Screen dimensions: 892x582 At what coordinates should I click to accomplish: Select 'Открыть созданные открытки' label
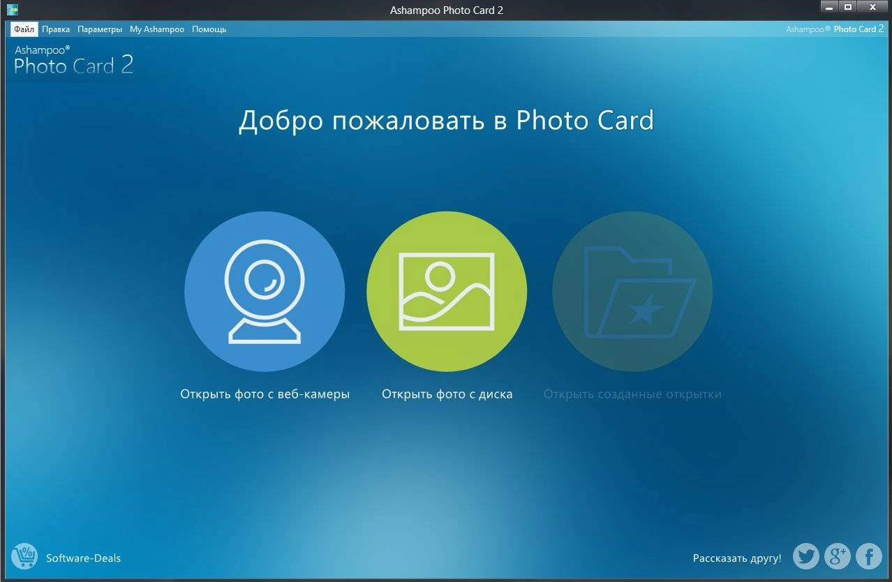coord(632,394)
